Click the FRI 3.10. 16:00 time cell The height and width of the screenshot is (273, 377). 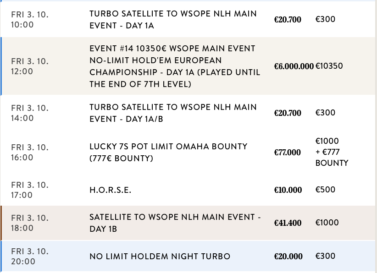30,153
